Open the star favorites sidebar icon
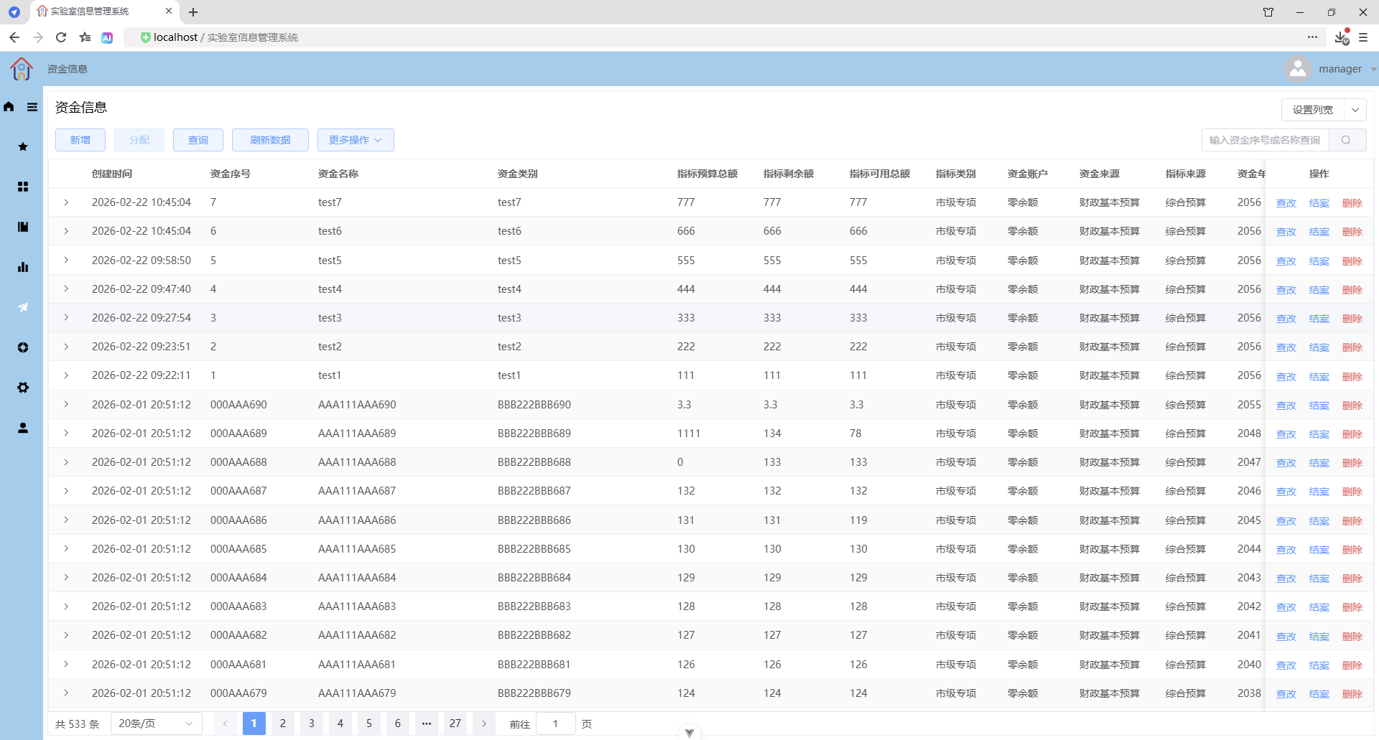The image size is (1379, 740). [23, 146]
